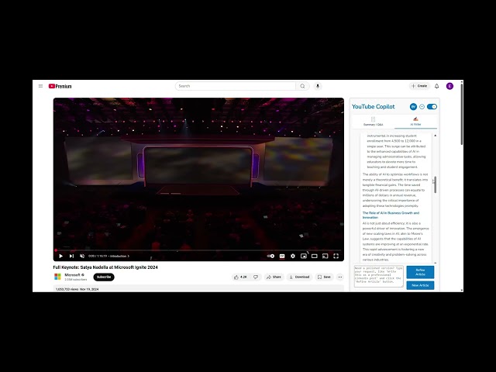Share the video
This screenshot has width=496, height=372.
(x=274, y=277)
